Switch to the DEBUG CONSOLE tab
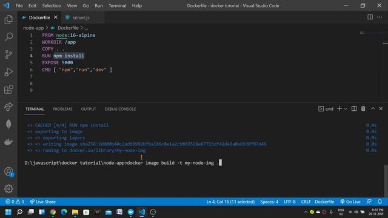The image size is (388, 218). [x=120, y=109]
